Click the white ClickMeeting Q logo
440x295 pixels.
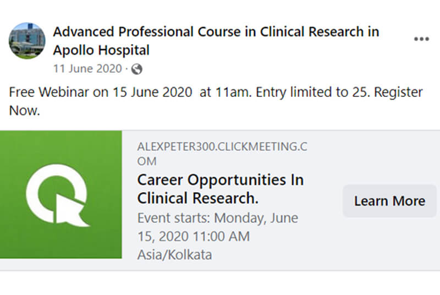[57, 195]
